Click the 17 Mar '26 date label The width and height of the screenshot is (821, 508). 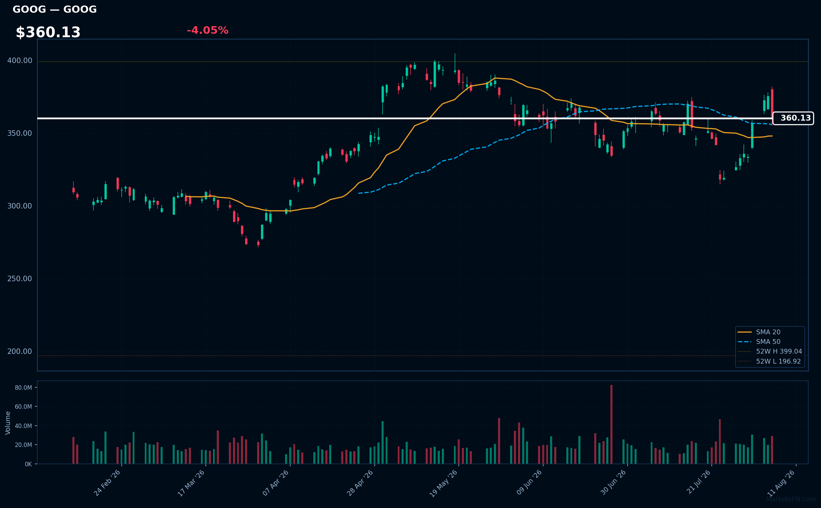point(191,483)
